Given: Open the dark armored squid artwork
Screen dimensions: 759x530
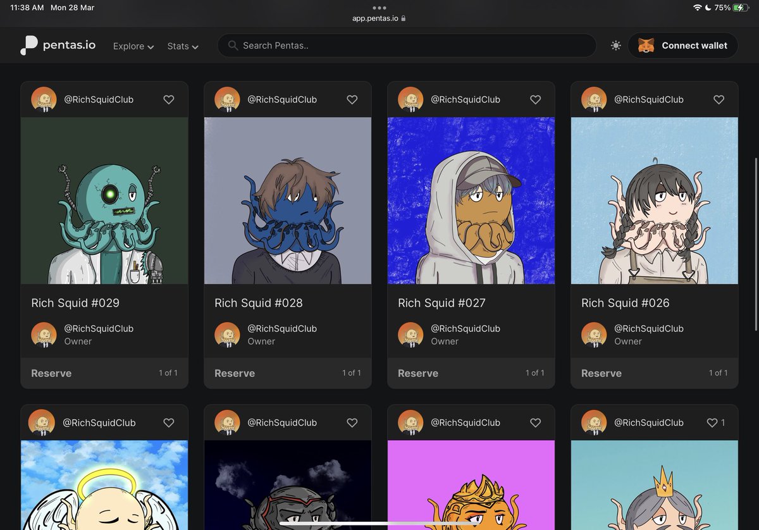Looking at the screenshot, I should click(x=288, y=484).
